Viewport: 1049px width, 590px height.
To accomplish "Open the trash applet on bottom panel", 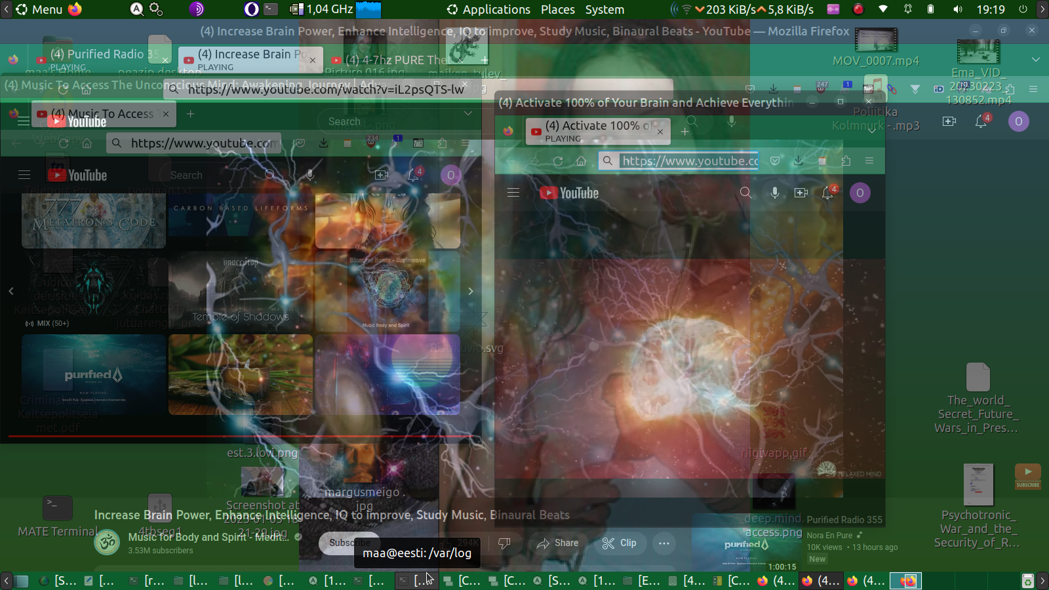I will (x=1028, y=581).
